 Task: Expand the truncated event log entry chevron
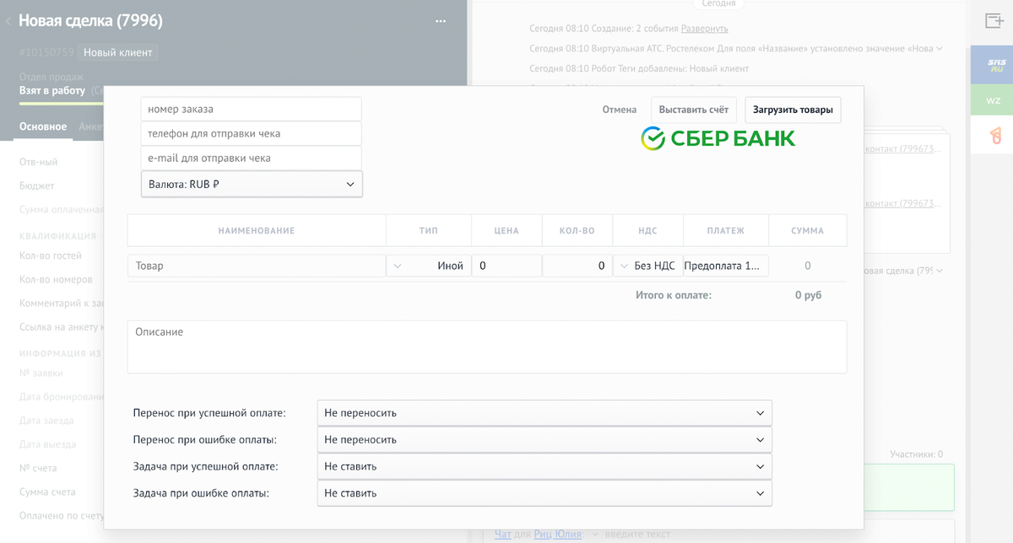940,49
